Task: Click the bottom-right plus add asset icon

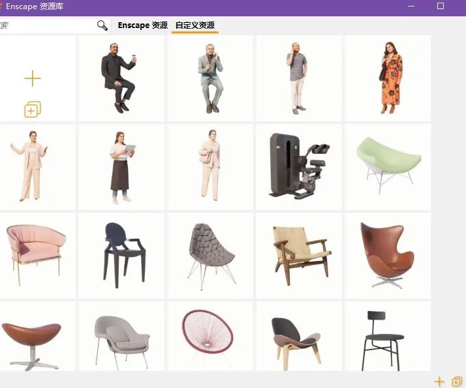Action: coord(439,381)
